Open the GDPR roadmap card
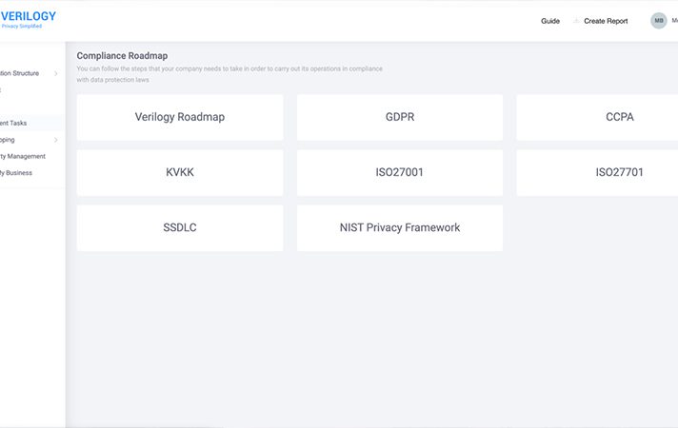The image size is (678, 428). (400, 118)
